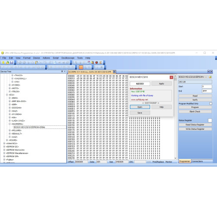This screenshot has width=217, height=217.
Task: Click the hex editor vertical scrollbar
Action: click(x=175, y=117)
